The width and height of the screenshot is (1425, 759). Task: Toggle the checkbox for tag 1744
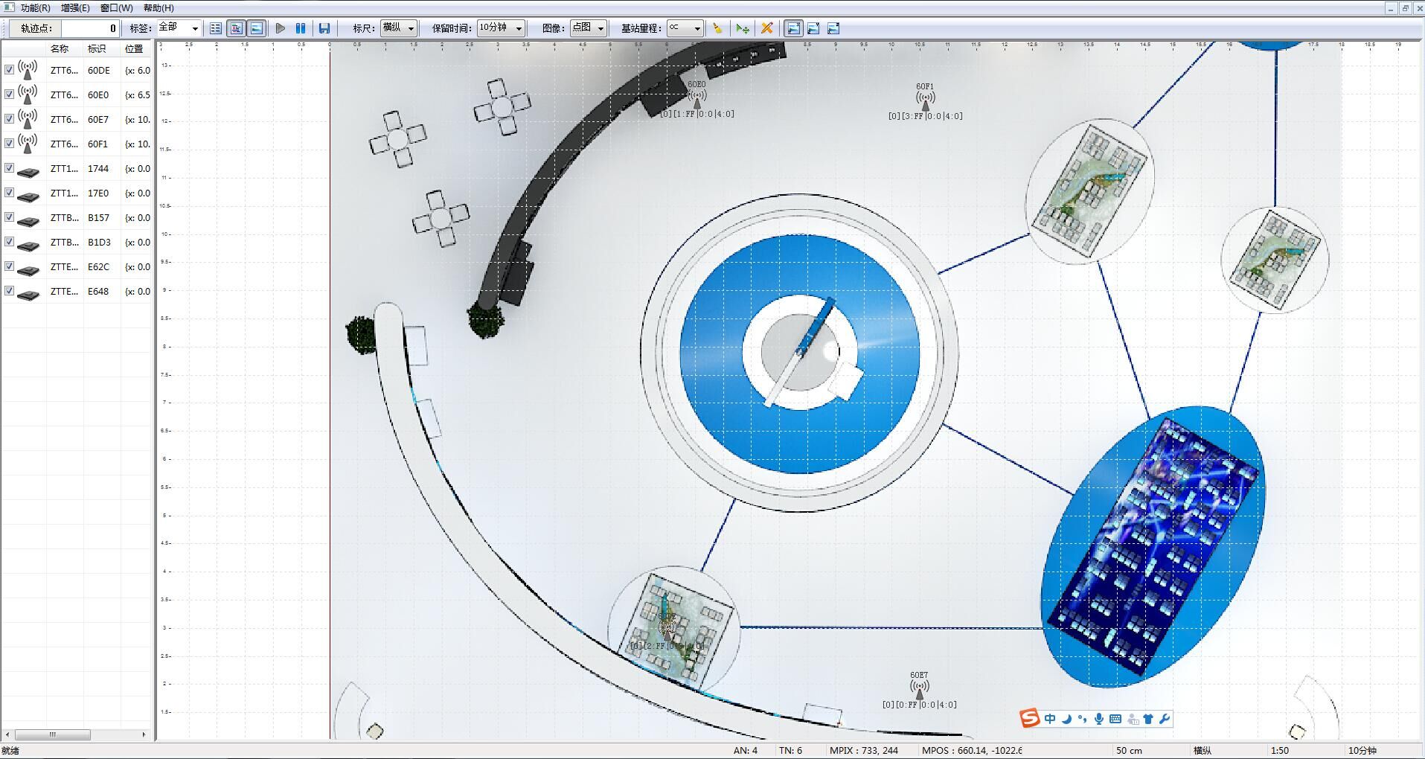point(9,168)
